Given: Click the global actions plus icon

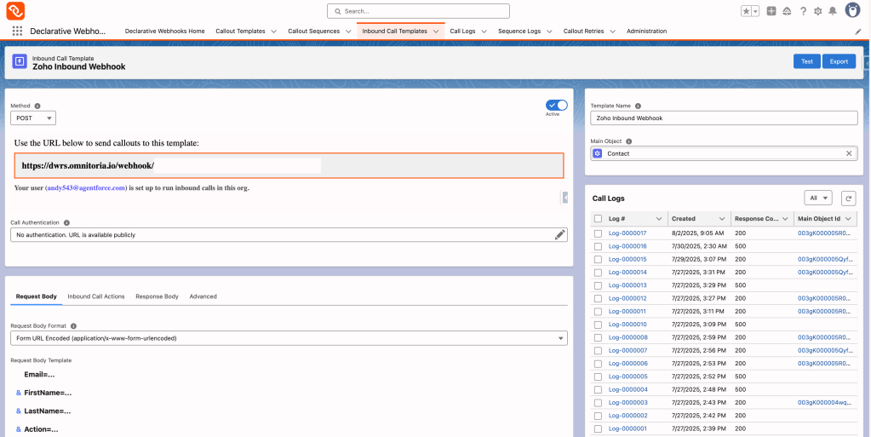Looking at the screenshot, I should (x=771, y=11).
